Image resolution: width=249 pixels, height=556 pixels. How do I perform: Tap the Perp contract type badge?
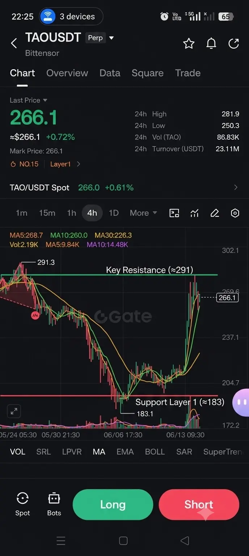[x=95, y=38]
